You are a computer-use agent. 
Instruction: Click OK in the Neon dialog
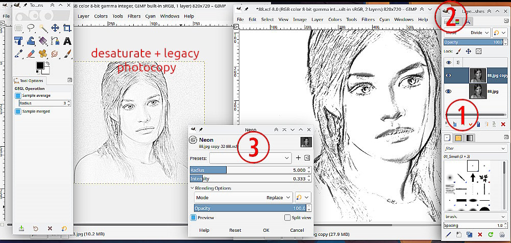click(266, 230)
